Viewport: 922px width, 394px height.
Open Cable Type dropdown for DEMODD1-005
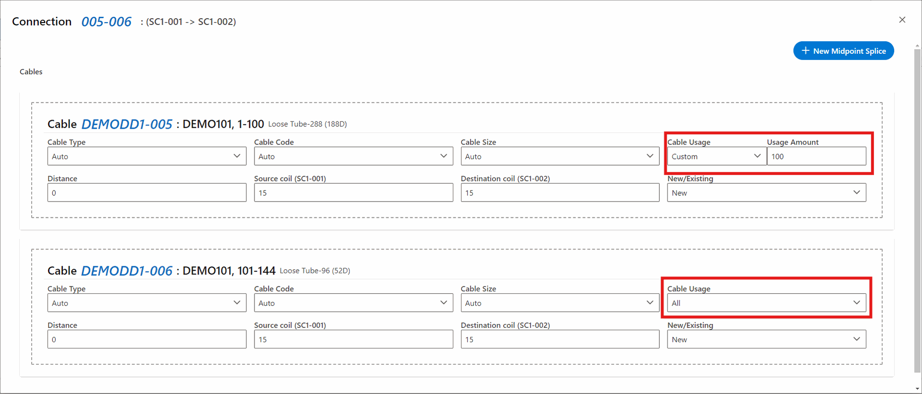pos(147,156)
